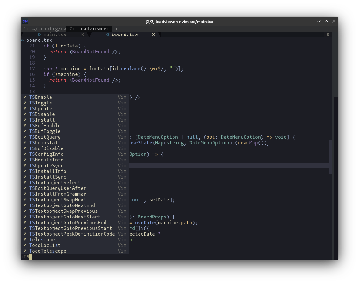This screenshot has width=359, height=284.
Task: Select the board.tsx buffer tab
Action: tap(125, 35)
